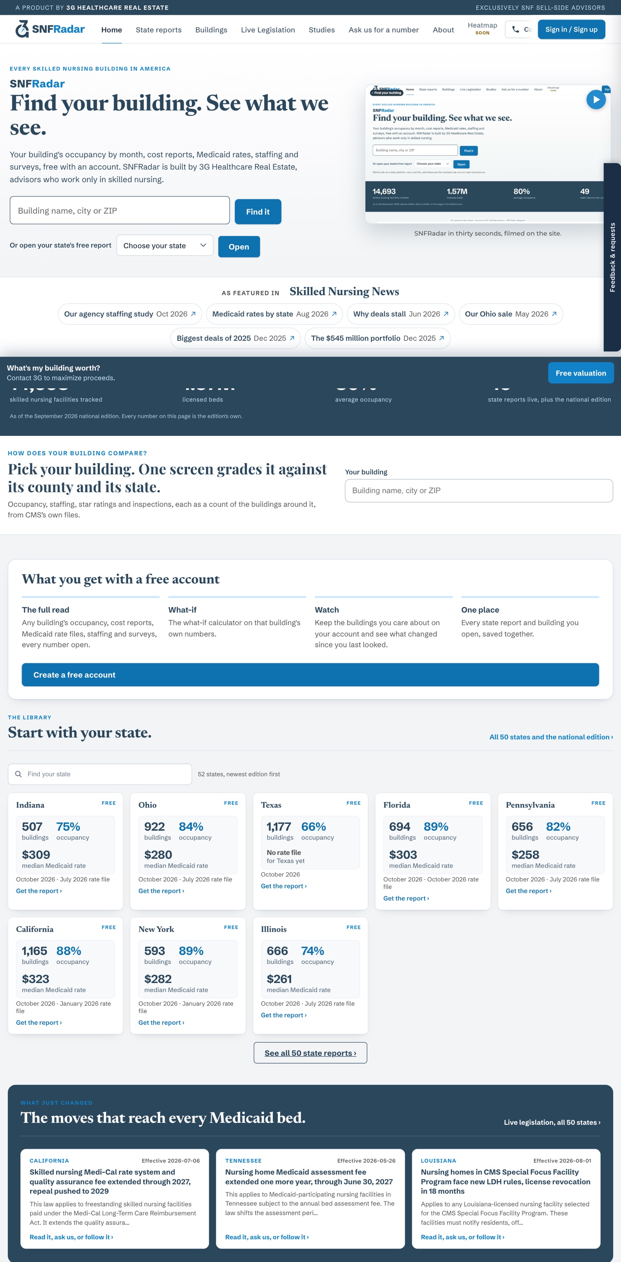Play the SNFRadar thirty-second video
This screenshot has width=621, height=1262.
(595, 99)
